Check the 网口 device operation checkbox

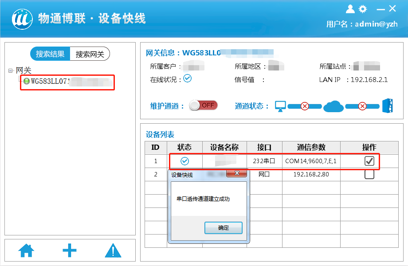370,175
